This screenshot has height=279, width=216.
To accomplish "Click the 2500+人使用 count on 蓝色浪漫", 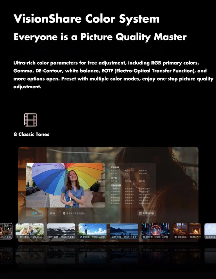I will click(130, 237).
